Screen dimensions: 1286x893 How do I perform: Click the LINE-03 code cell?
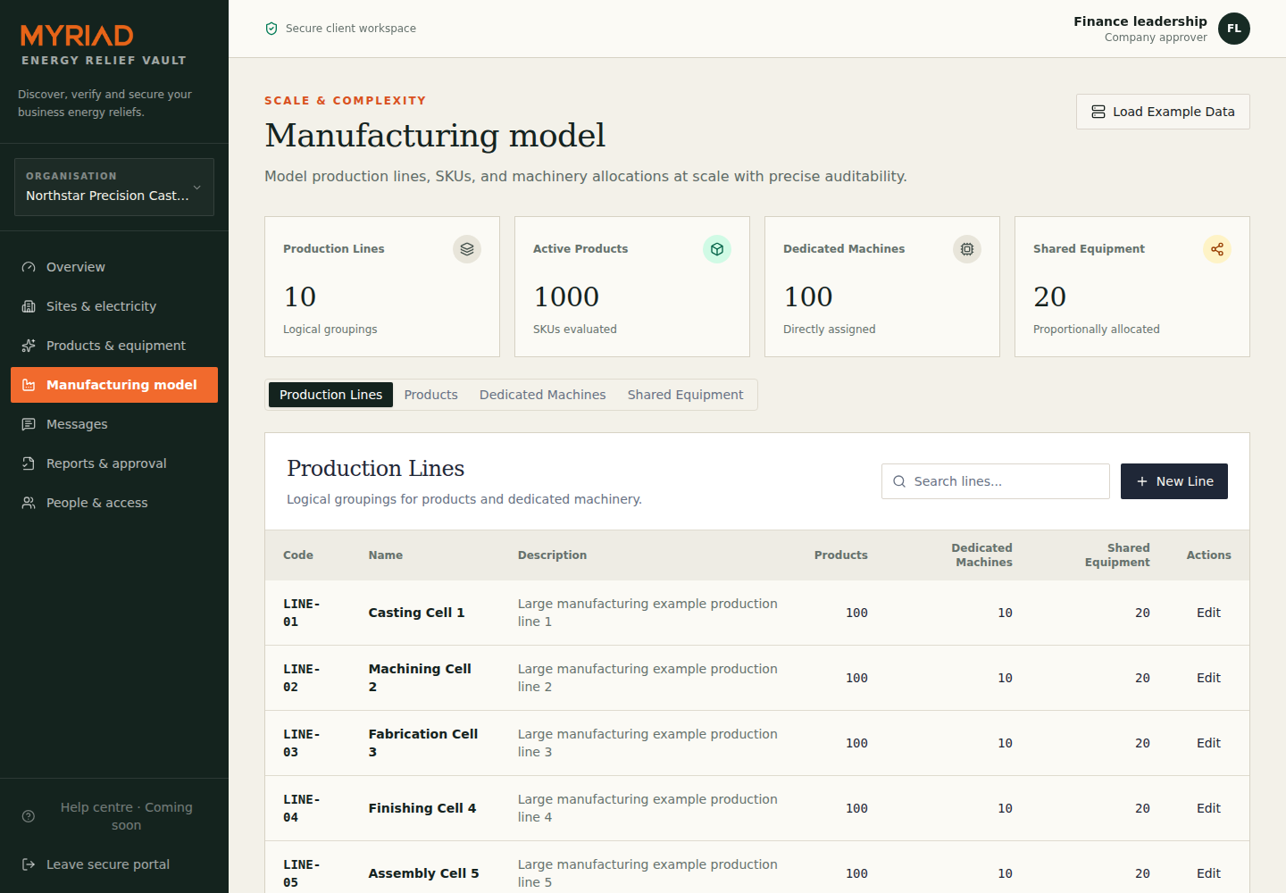click(x=302, y=743)
